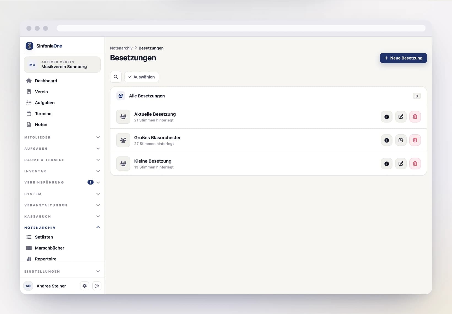Expand the Einstellungen section
The width and height of the screenshot is (452, 314).
pos(62,271)
